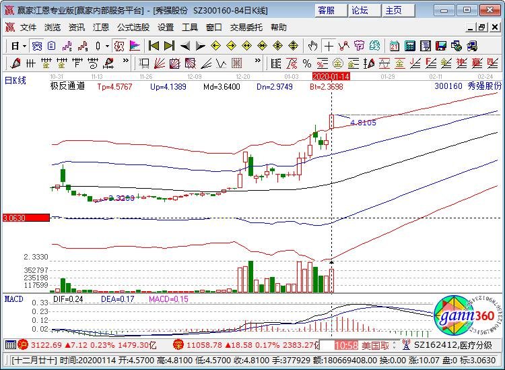
Task: Click the magenta step chart icon labeled 3
Action: pyautogui.click(x=67, y=46)
